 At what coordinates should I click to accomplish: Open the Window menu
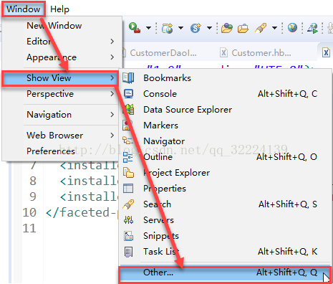[23, 9]
